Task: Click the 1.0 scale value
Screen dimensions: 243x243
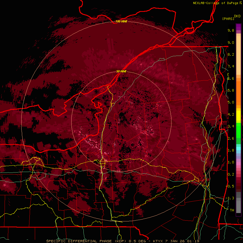Action: (x=231, y=162)
